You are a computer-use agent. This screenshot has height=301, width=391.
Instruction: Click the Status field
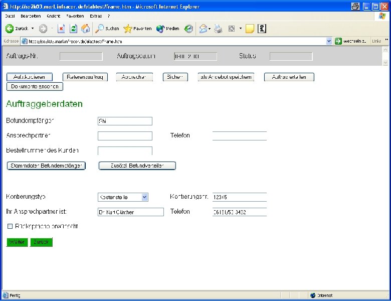click(291, 56)
